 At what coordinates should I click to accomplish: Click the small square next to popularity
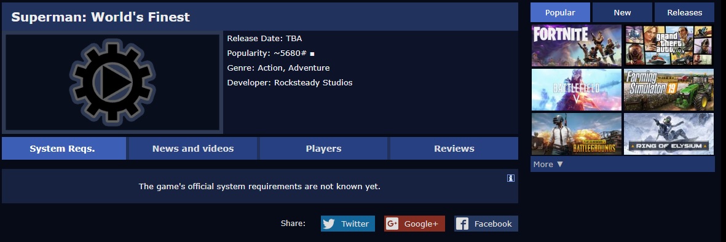(x=312, y=54)
